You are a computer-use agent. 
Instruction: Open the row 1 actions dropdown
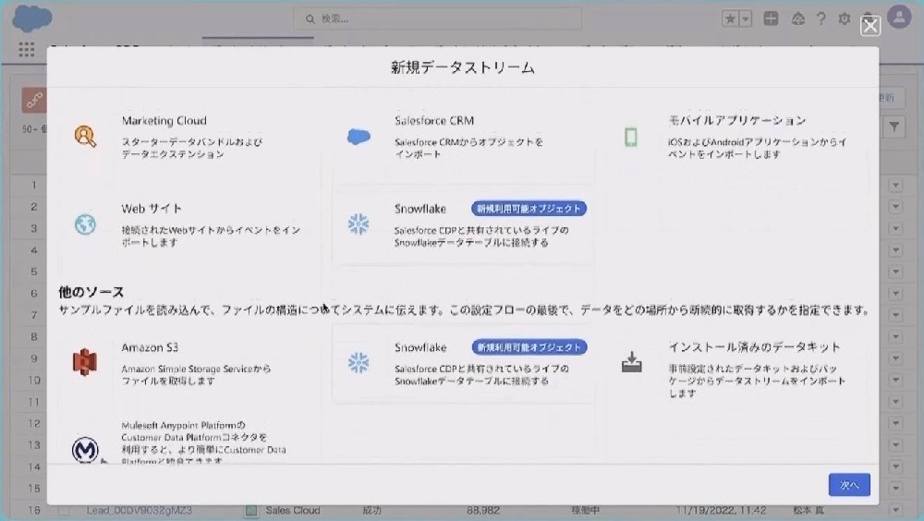(x=895, y=186)
